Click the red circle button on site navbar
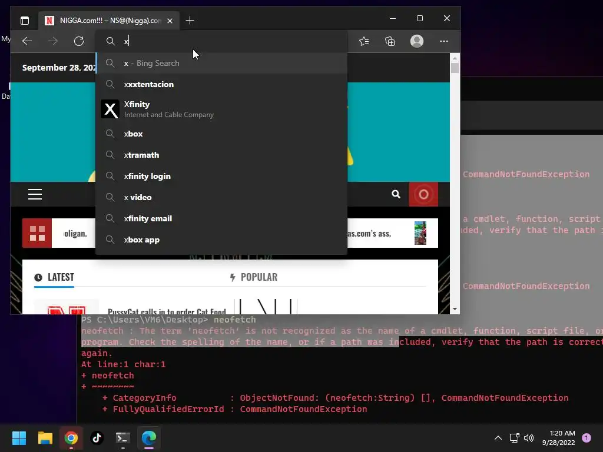 click(423, 194)
